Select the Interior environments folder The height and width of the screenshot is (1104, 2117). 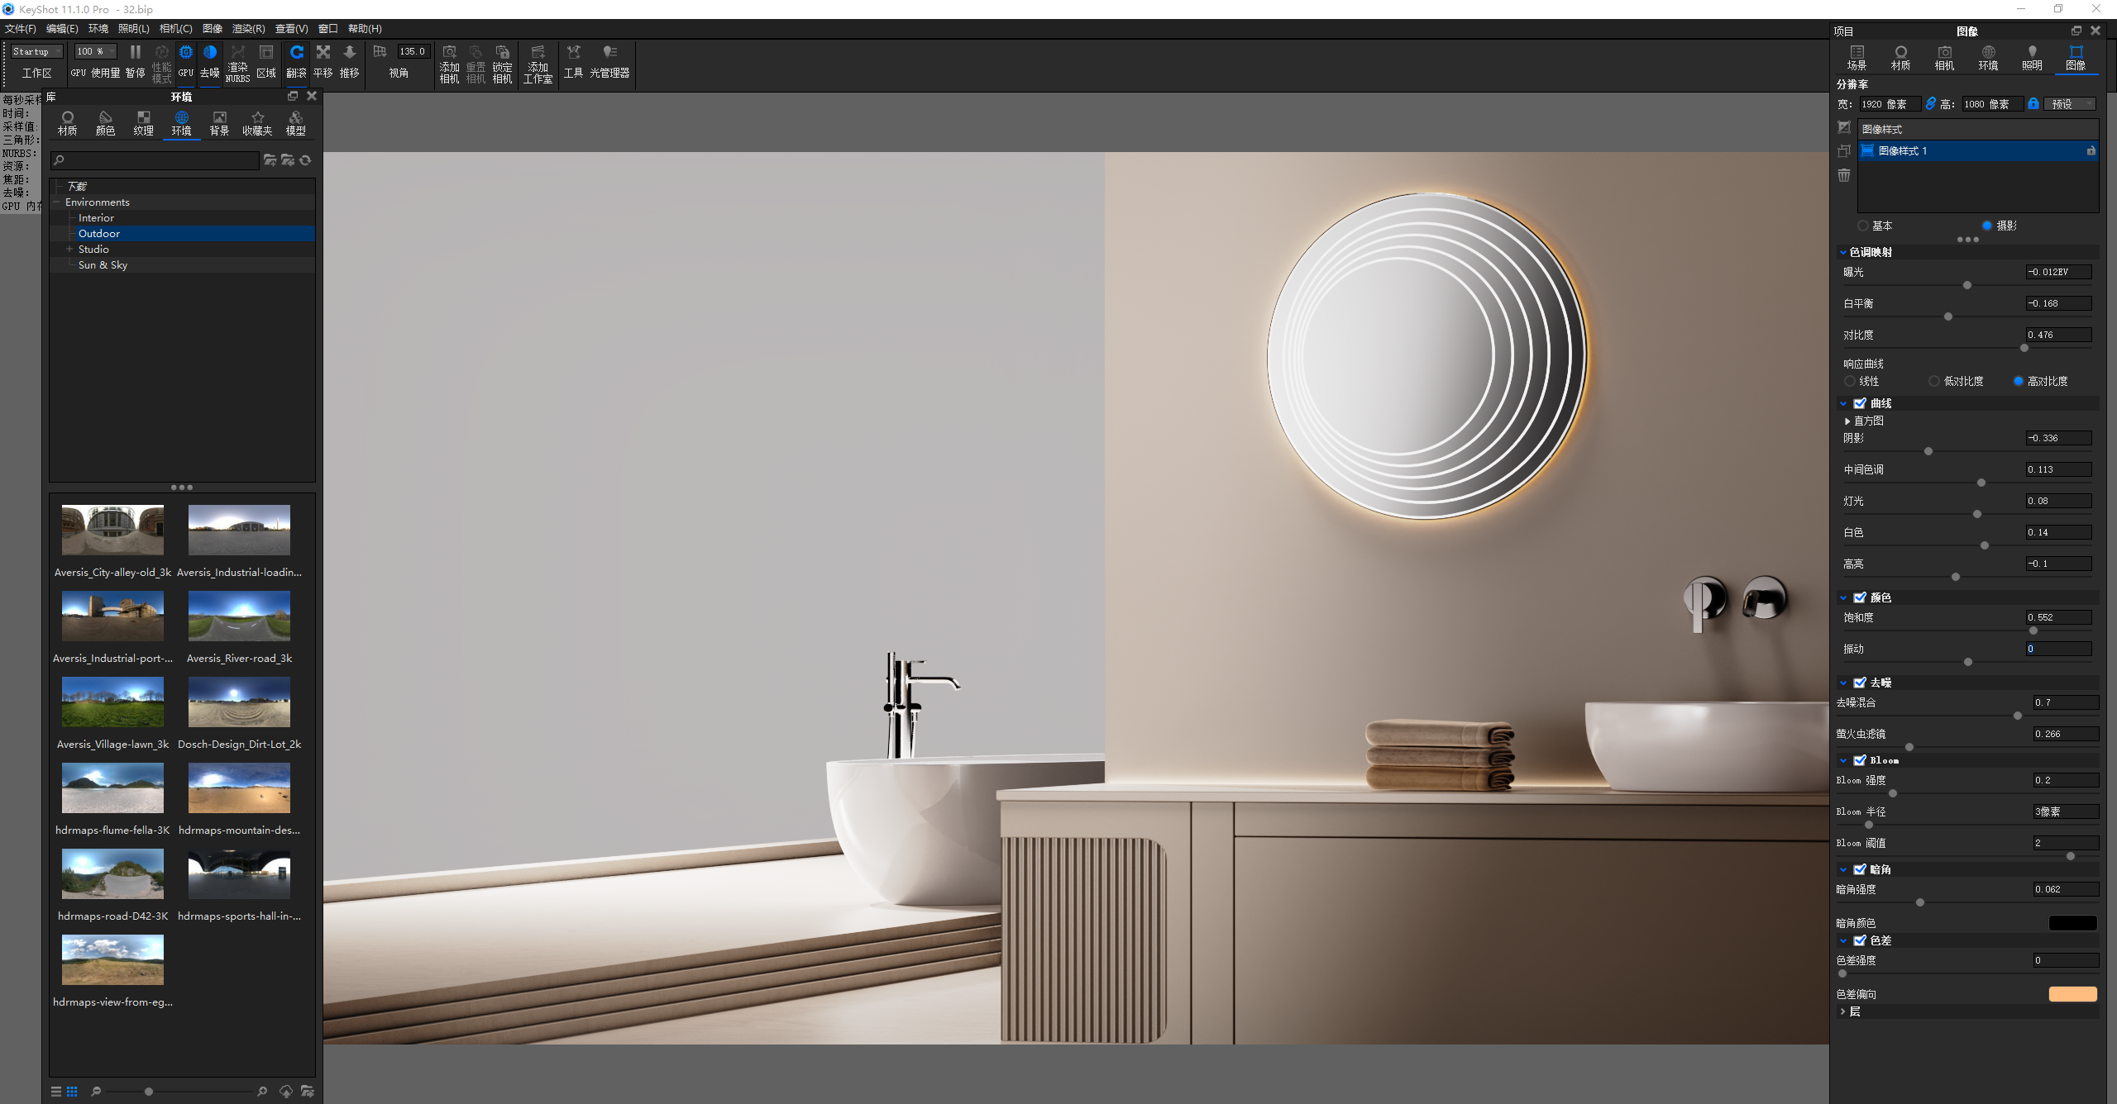pos(96,218)
